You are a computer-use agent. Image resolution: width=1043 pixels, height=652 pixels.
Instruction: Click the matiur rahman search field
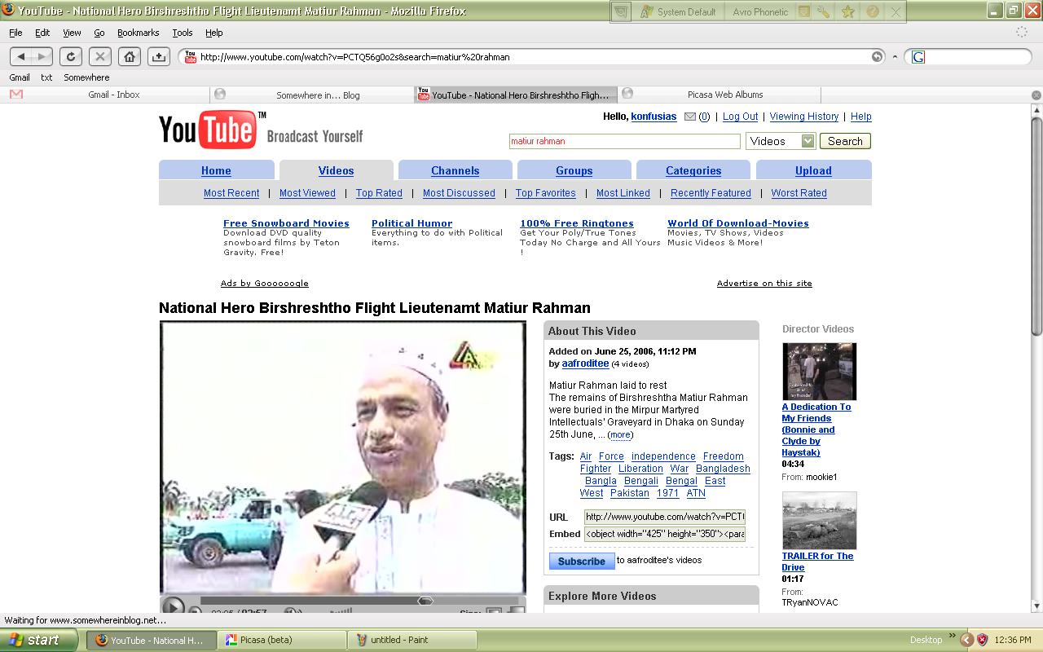coord(624,141)
